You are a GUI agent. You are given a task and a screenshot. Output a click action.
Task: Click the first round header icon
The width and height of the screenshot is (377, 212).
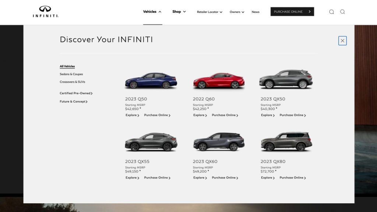tap(331, 12)
